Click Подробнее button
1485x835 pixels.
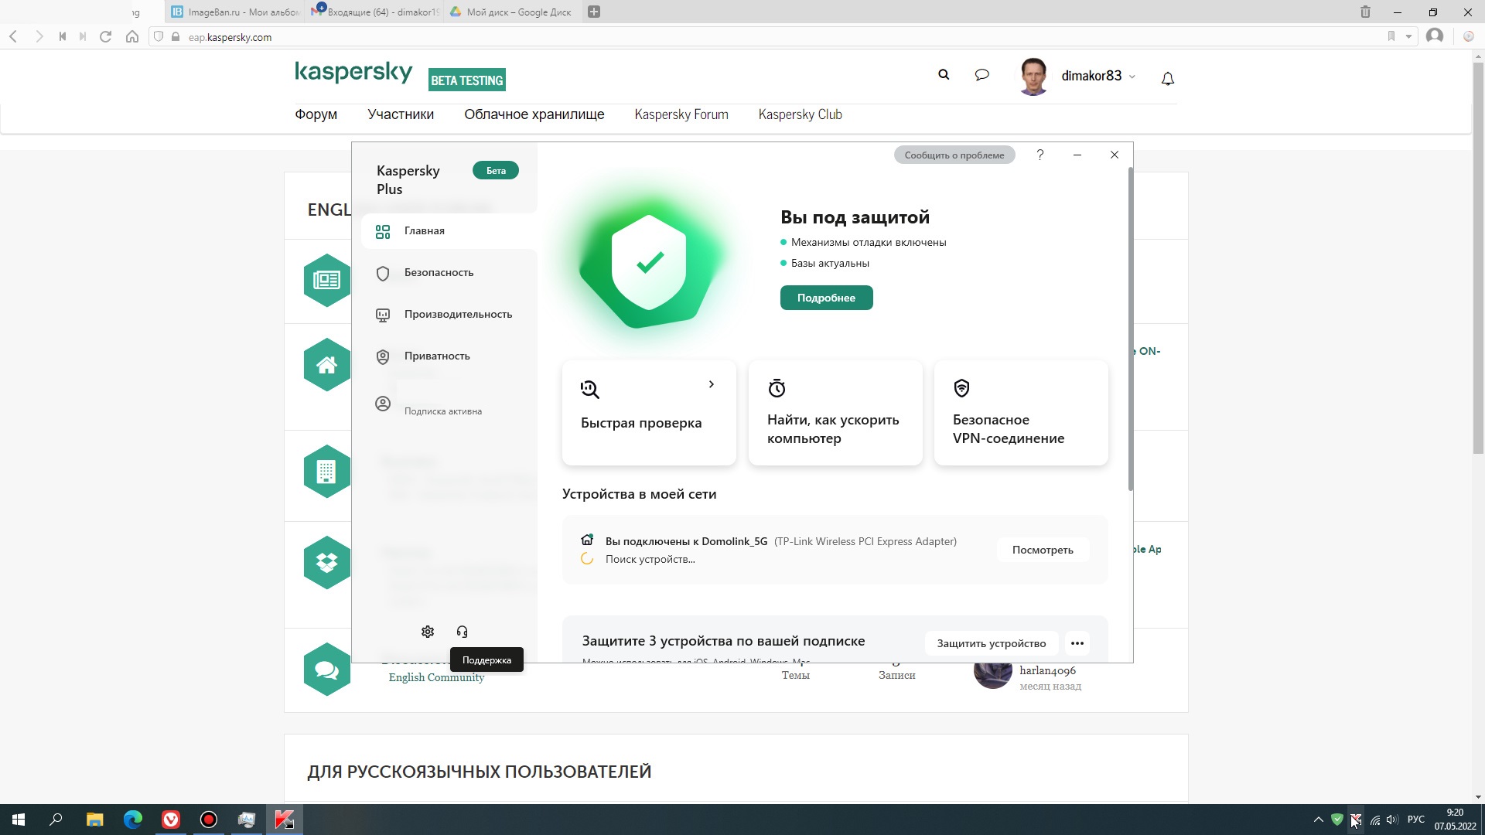pos(826,298)
